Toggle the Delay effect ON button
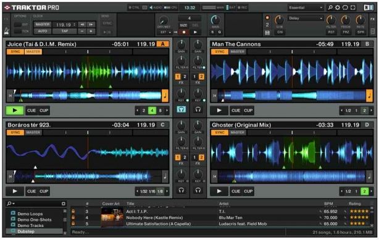379x240 pixels. pyautogui.click(x=280, y=32)
